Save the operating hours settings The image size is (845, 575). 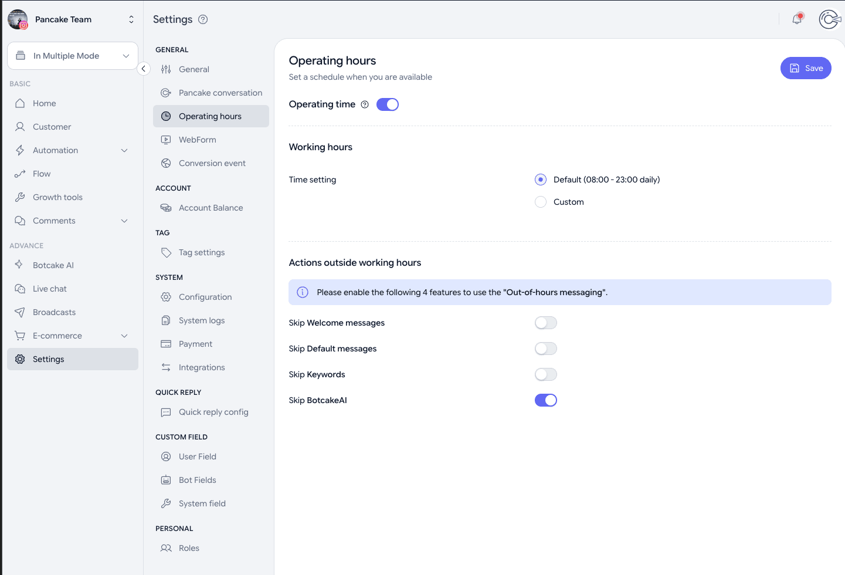click(x=806, y=68)
